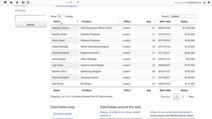Image resolution: width=212 pixels, height=119 pixels.
Task: Click the browser search magnifier icon
Action: tap(71, 2)
